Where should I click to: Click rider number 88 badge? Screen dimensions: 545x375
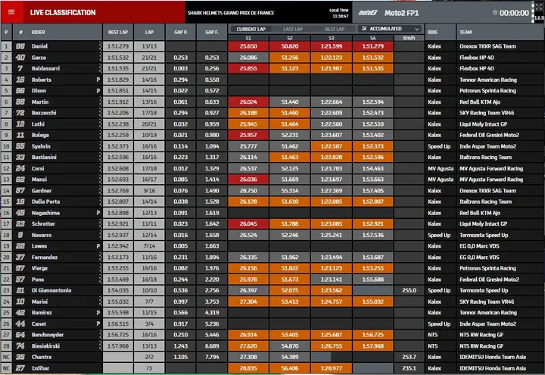point(20,102)
